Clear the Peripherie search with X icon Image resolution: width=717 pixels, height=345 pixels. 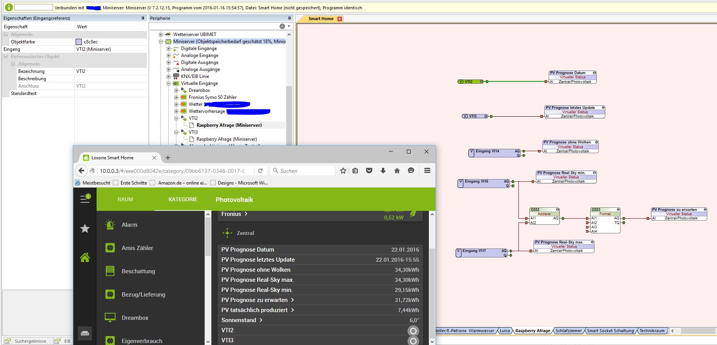click(282, 26)
